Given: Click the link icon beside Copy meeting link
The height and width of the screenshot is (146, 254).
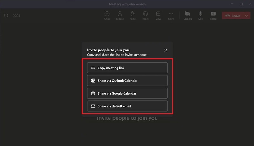Looking at the screenshot, I should point(93,68).
